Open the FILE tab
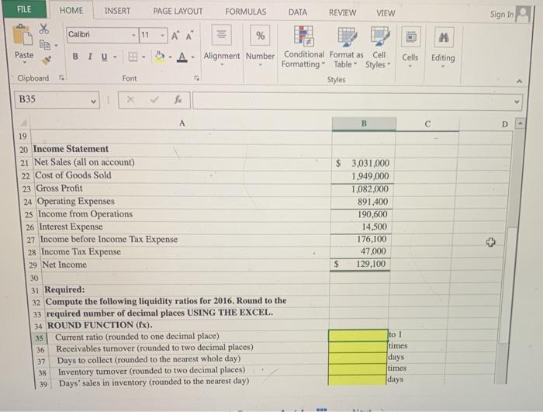The image size is (543, 412). 24,9
